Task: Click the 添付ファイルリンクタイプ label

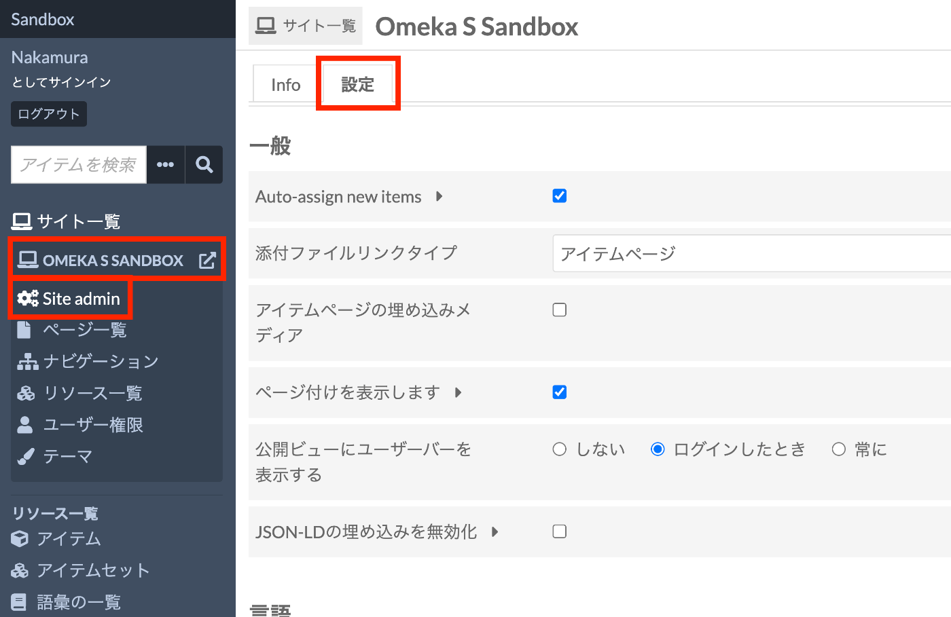Action: click(x=357, y=253)
